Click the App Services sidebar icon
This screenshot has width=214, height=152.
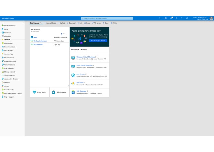[x=2, y=50]
